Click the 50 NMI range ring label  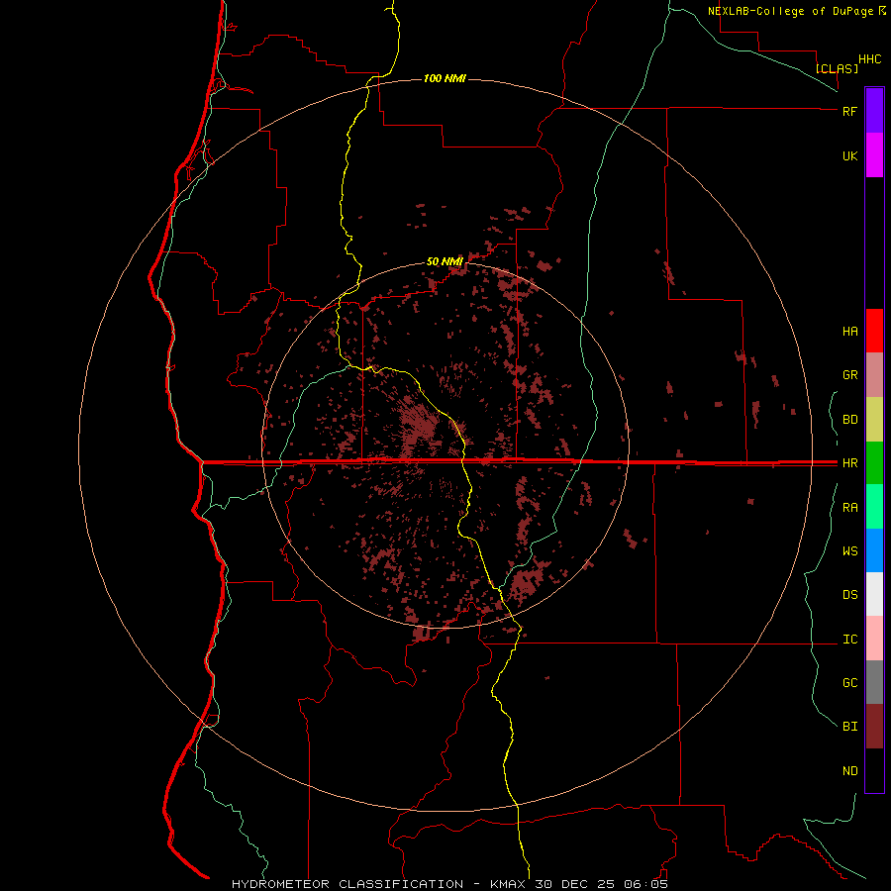[x=445, y=261]
